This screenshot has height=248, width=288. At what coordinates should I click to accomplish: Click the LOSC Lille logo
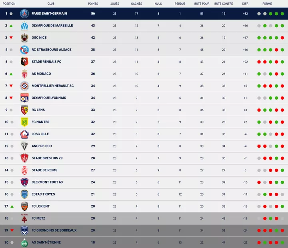24,134
